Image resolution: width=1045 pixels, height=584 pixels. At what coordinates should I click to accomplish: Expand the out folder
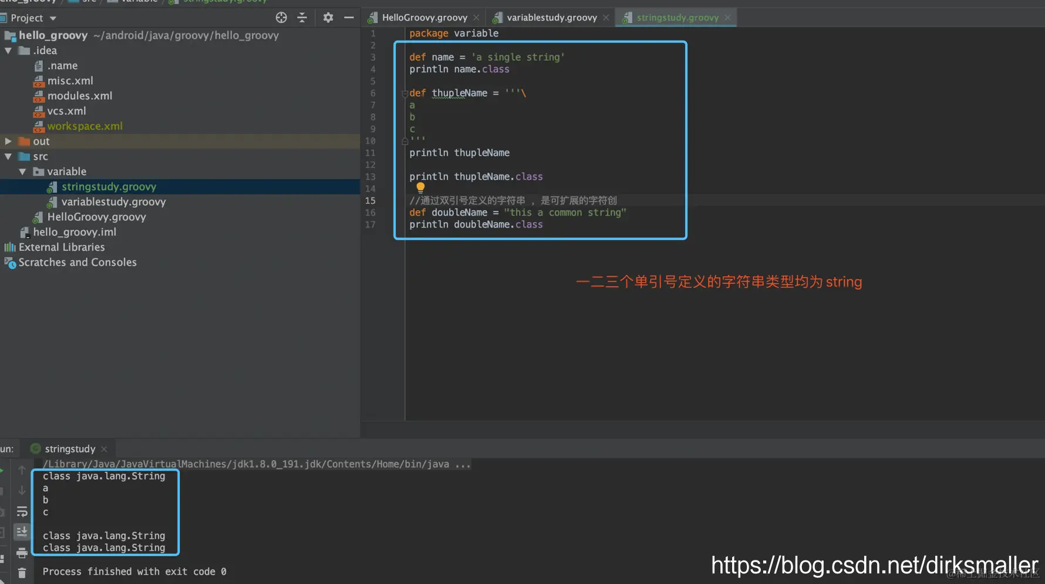(x=8, y=141)
